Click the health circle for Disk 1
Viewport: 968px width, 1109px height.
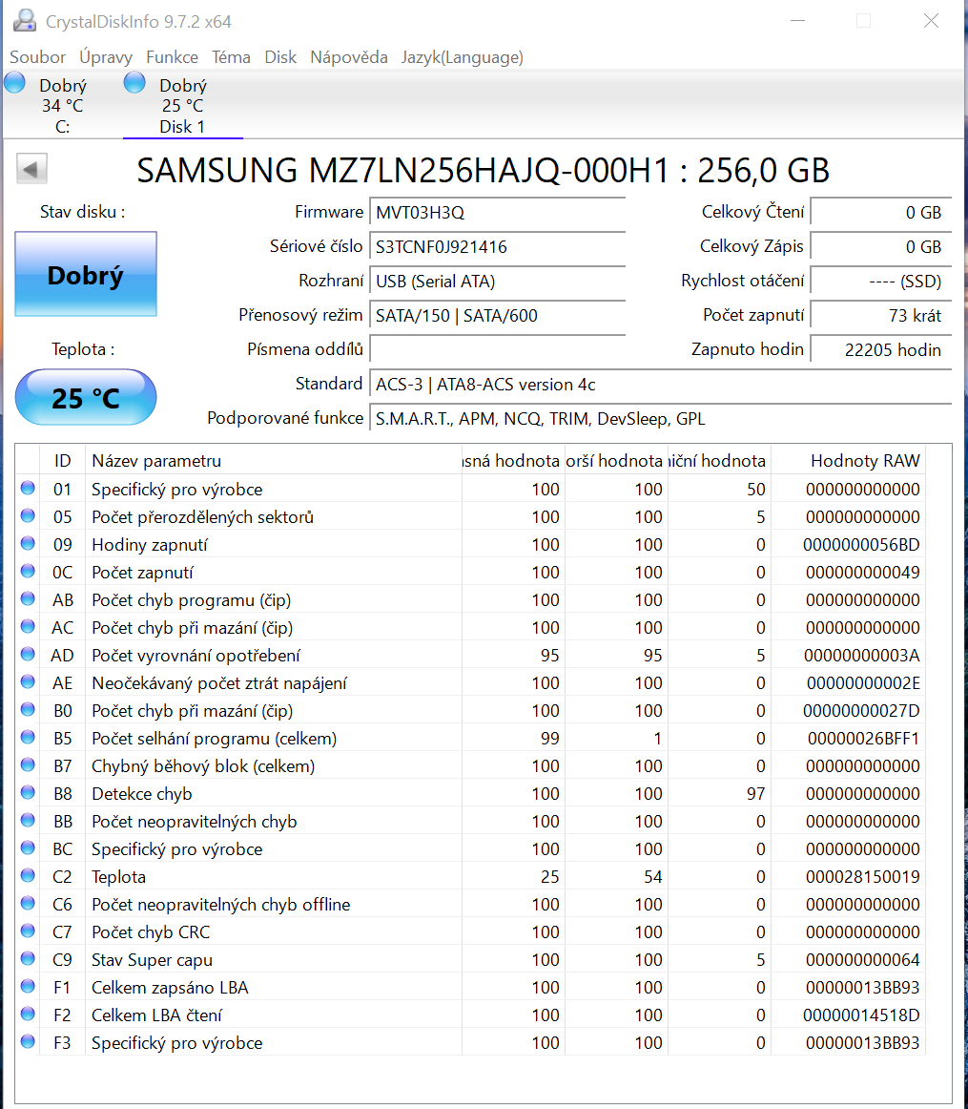[134, 82]
